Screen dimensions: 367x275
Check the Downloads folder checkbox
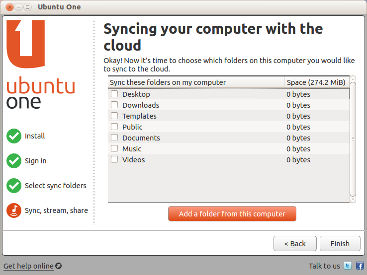pos(114,105)
